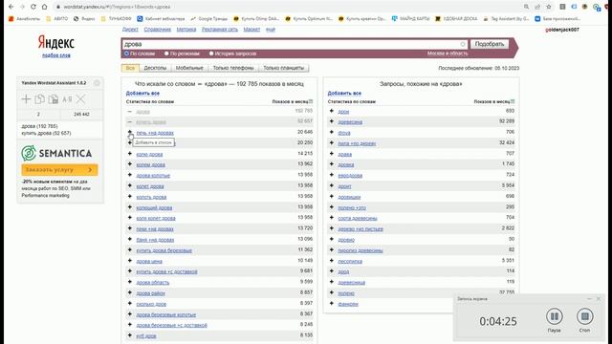Add the 10 149 impressions phrase to the list

point(130,261)
